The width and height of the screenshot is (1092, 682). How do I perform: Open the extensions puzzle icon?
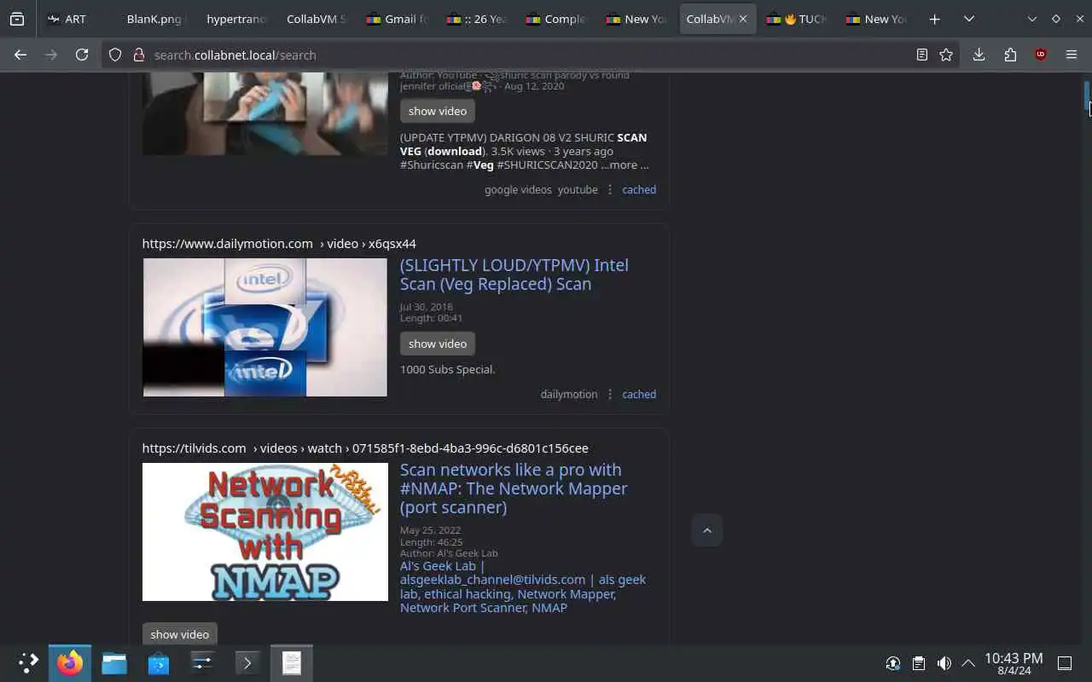[x=1010, y=55]
